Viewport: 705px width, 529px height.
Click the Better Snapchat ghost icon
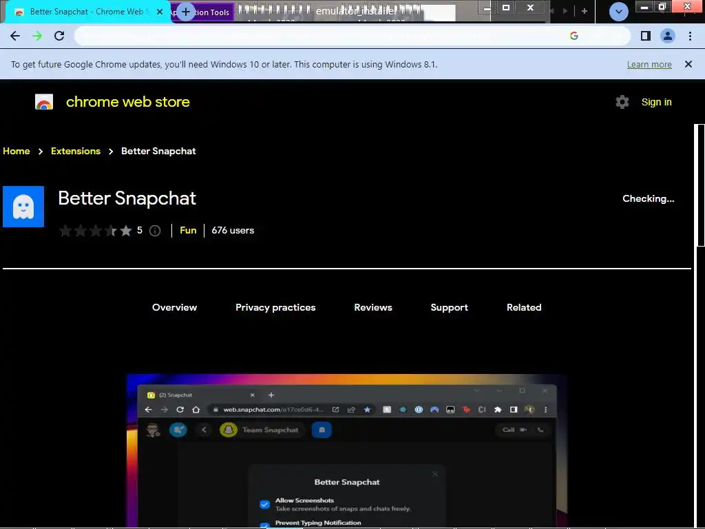coord(23,207)
